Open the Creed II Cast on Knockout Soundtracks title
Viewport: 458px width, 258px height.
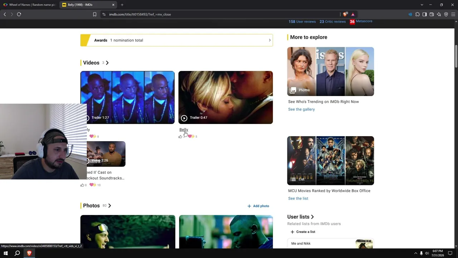coord(106,175)
